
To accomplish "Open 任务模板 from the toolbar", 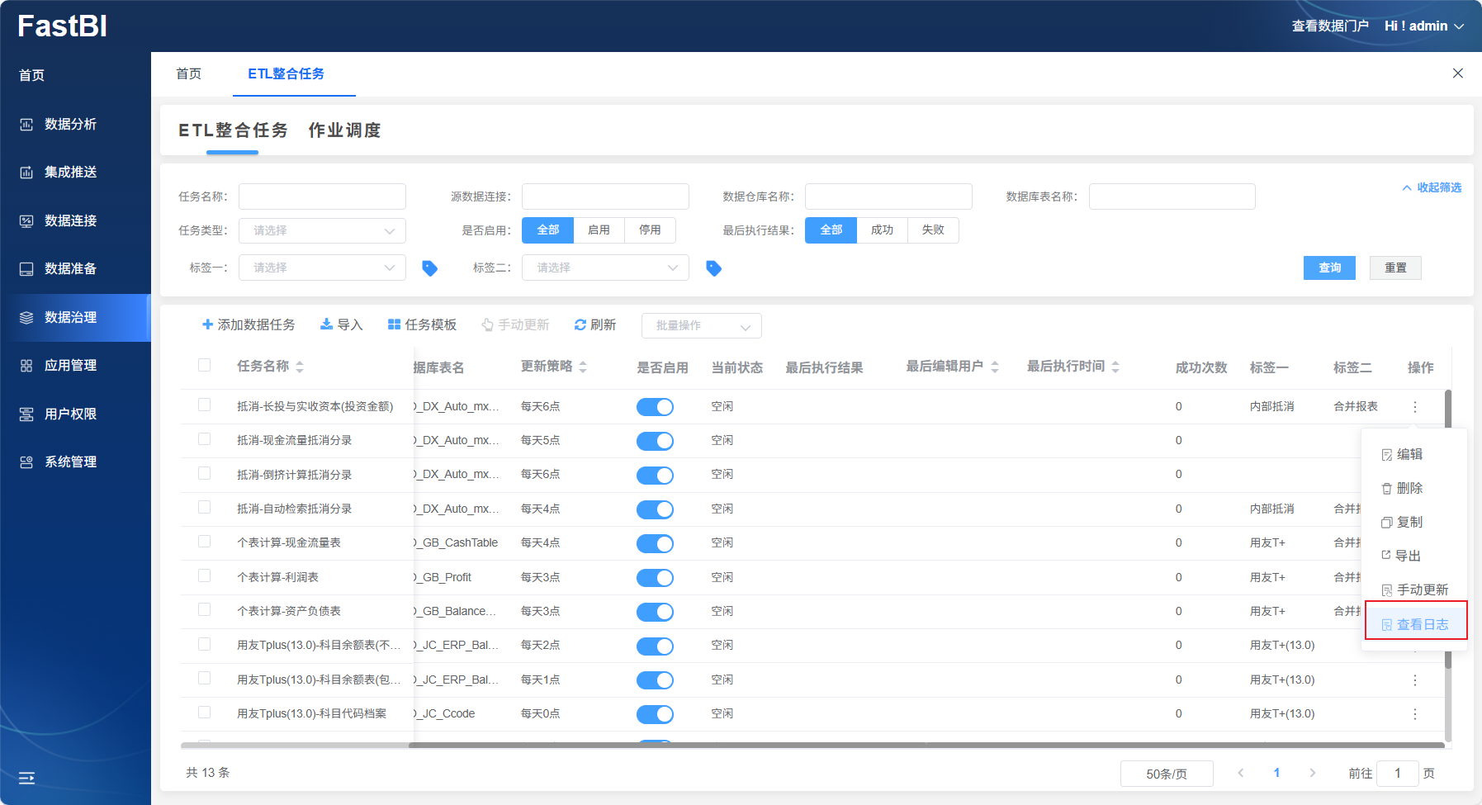I will point(422,324).
